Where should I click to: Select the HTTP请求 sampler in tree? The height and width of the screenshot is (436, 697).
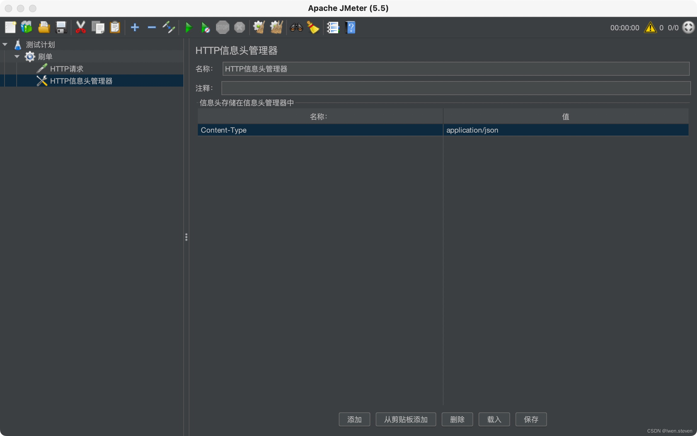[x=67, y=69]
